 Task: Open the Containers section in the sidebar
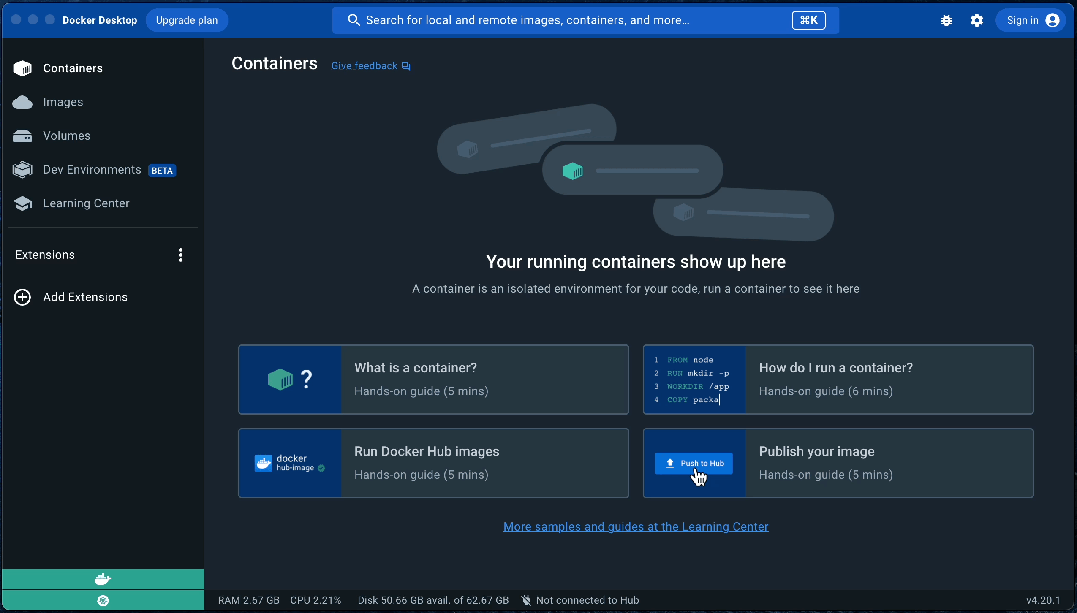tap(73, 68)
